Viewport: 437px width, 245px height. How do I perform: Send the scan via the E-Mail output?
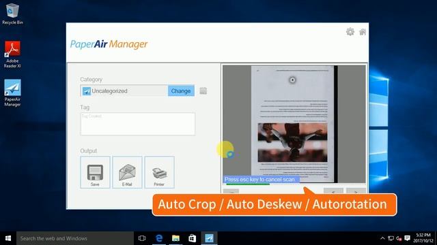tap(127, 172)
